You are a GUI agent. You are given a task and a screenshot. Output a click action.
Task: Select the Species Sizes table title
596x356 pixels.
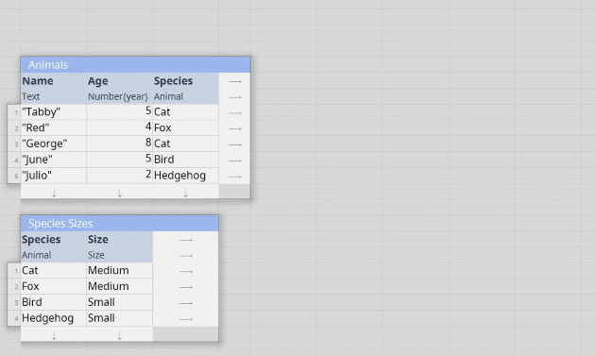click(x=60, y=224)
